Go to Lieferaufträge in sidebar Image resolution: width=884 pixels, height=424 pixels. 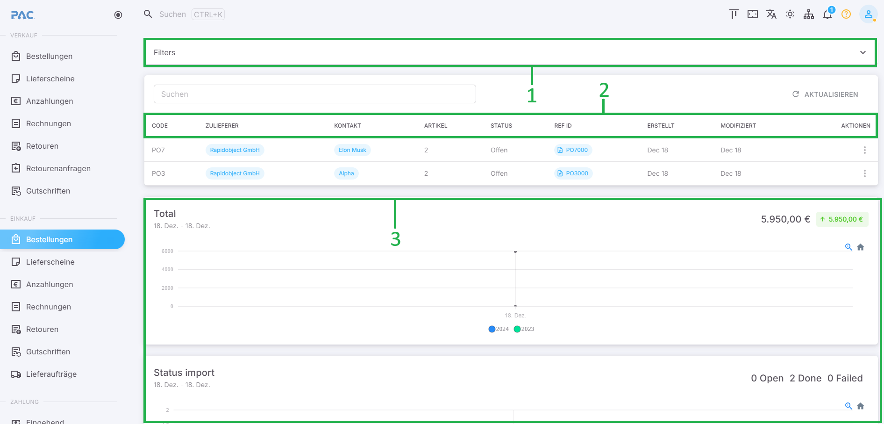(51, 374)
